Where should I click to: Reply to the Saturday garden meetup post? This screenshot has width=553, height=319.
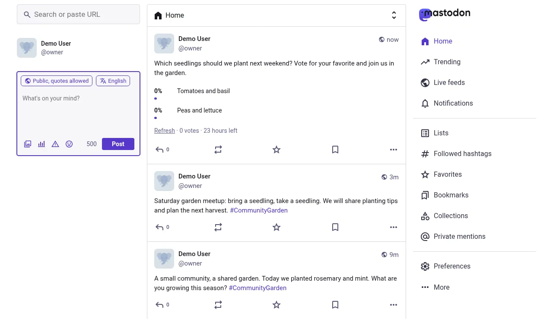coord(162,227)
